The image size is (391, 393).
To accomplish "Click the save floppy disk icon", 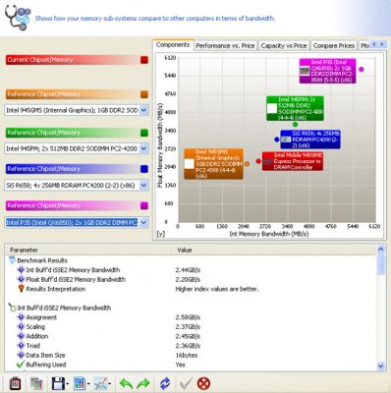I will [x=59, y=383].
